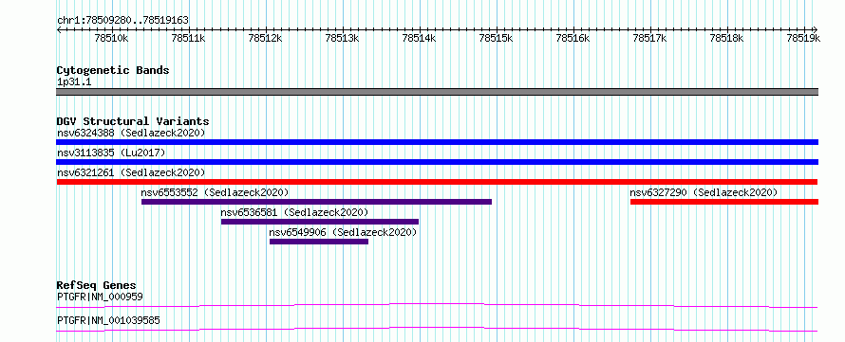Click the red nsv6327290 variant bar

click(x=724, y=202)
